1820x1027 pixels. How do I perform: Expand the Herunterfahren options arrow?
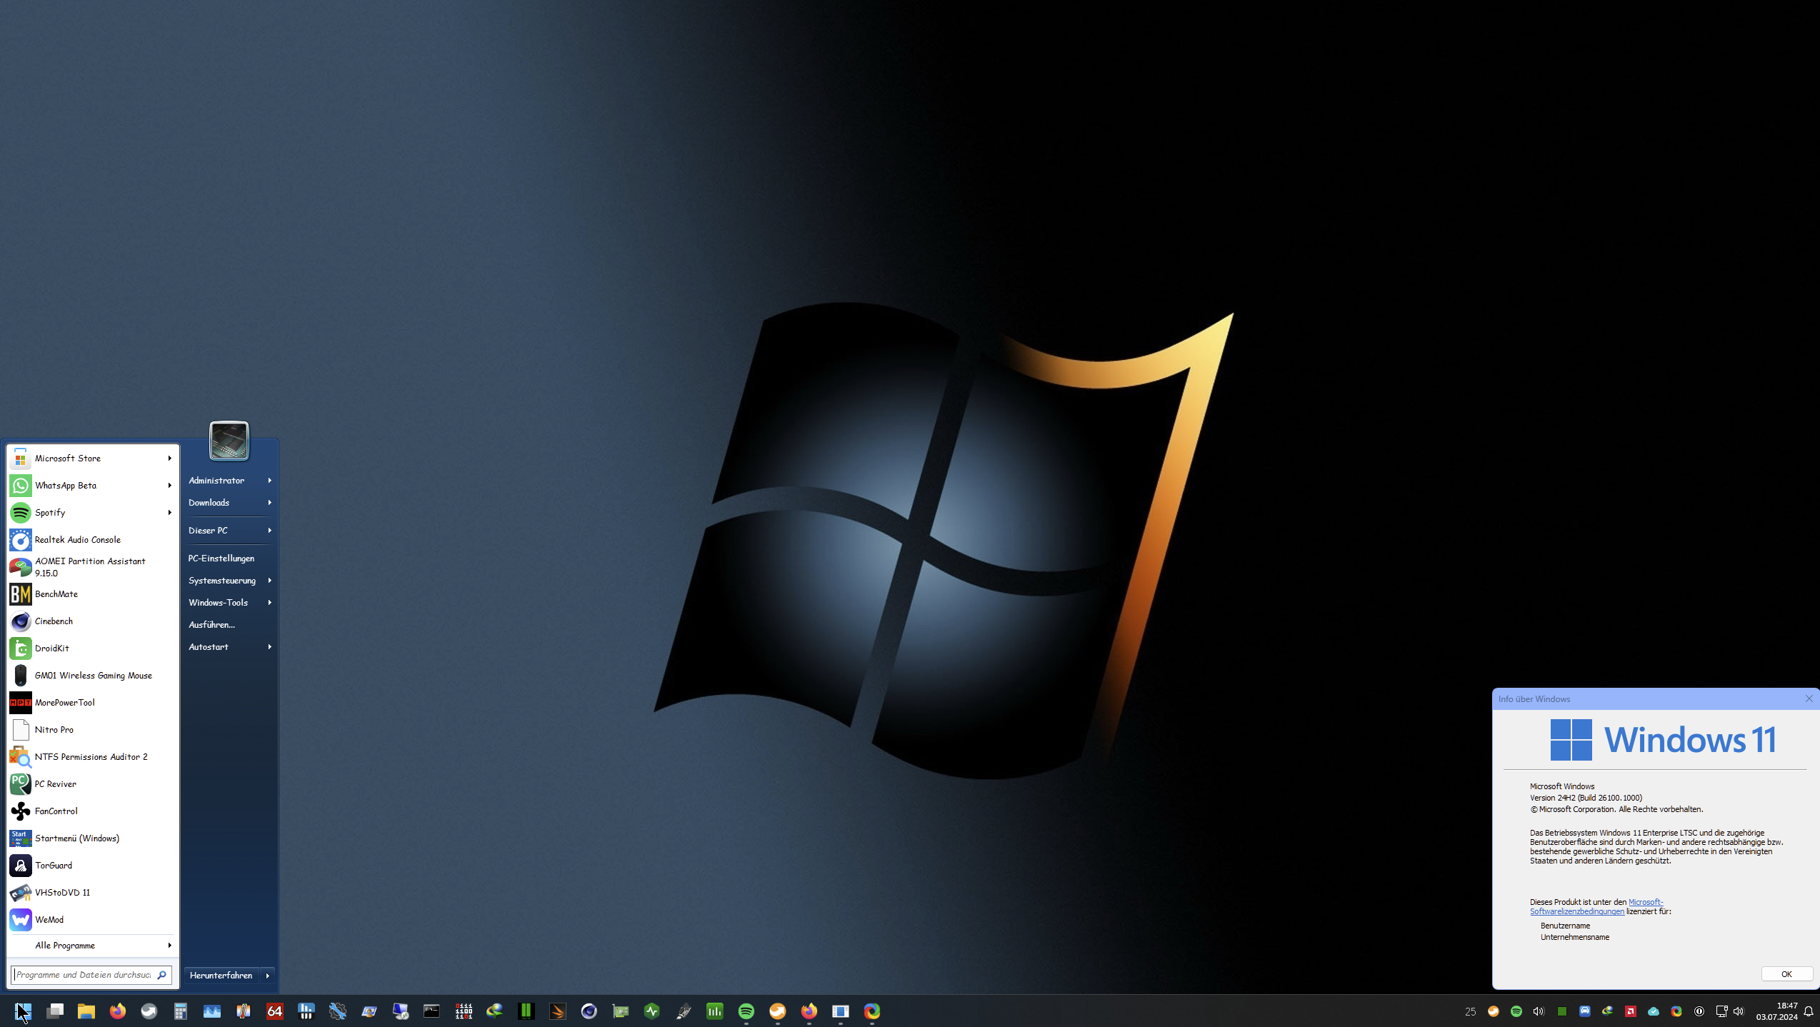(269, 976)
